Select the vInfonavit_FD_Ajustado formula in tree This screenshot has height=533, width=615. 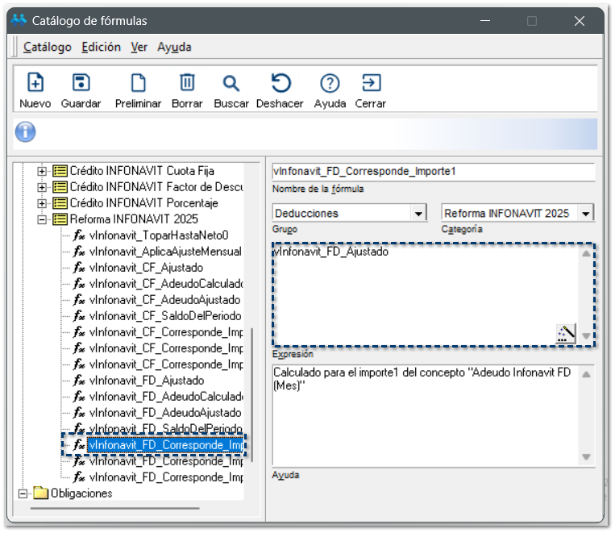146,381
